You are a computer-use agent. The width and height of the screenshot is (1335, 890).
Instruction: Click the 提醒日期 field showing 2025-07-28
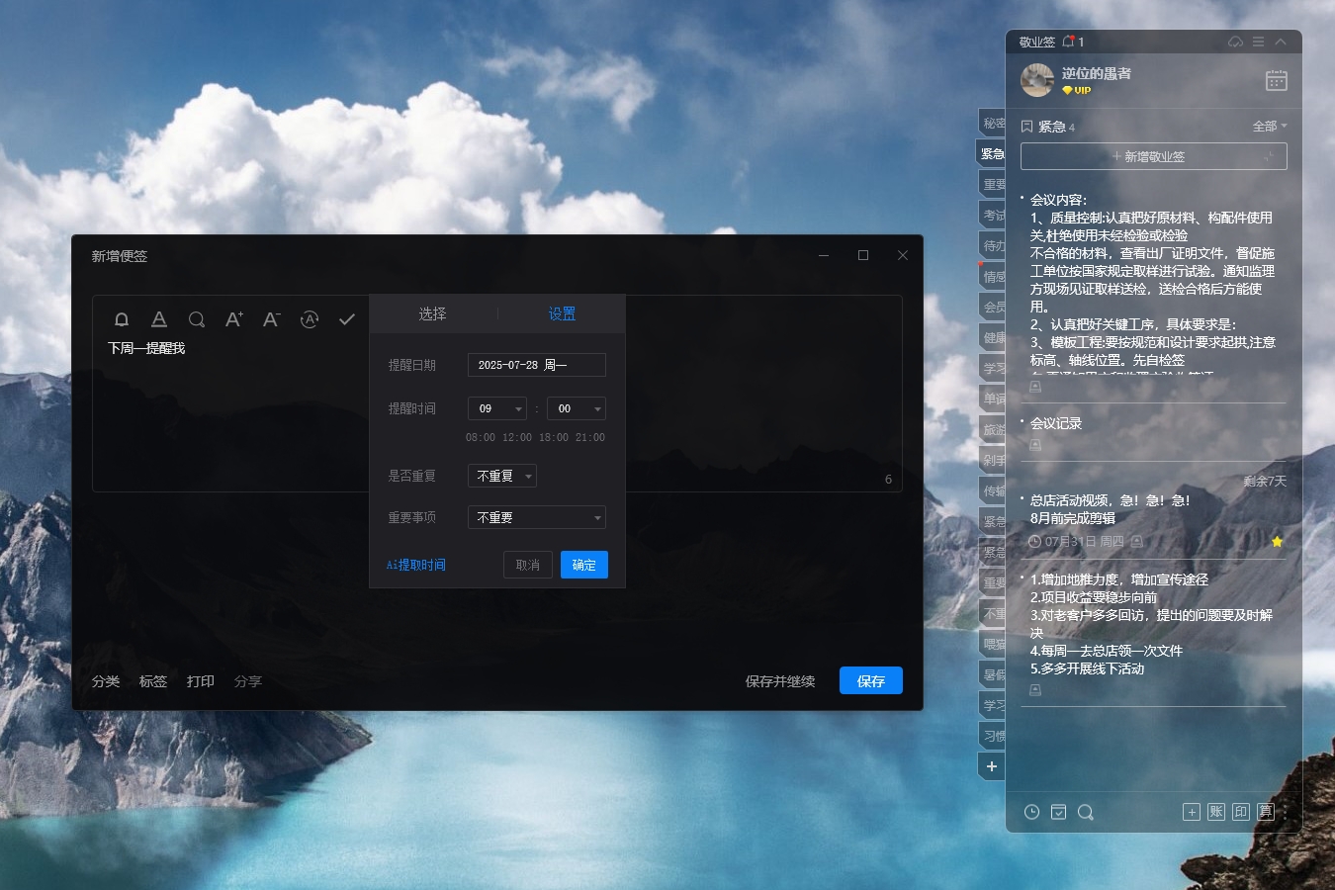coord(537,365)
